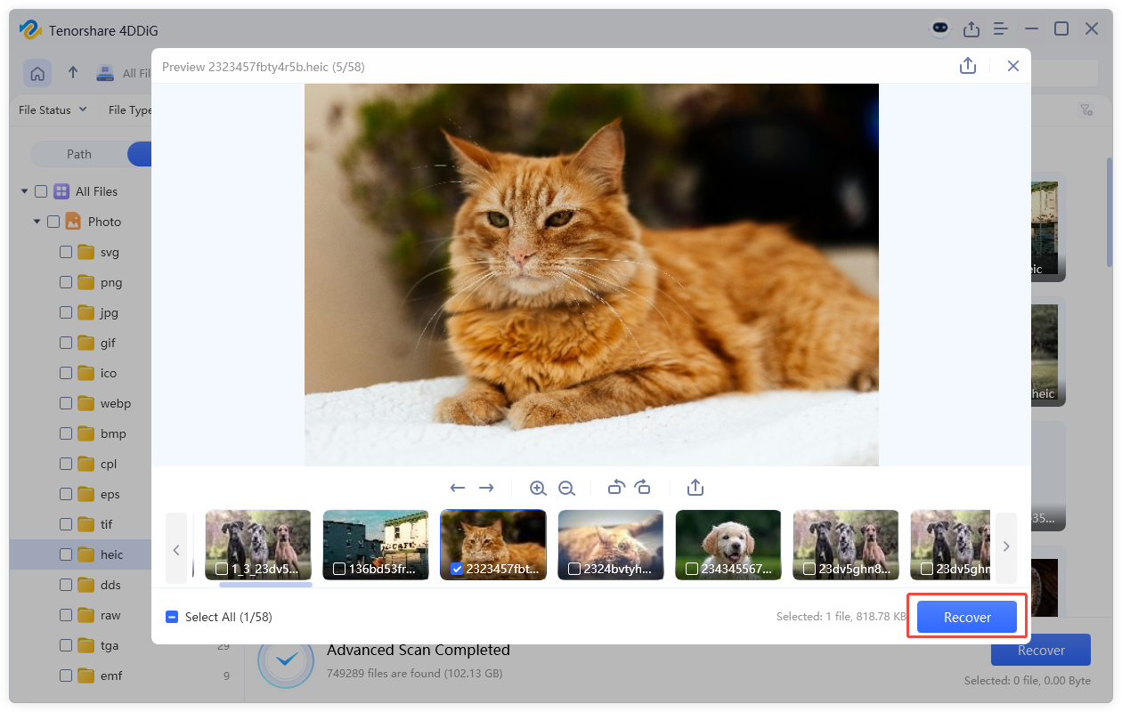Go to previous image with left arrow
Image resolution: width=1122 pixels, height=712 pixels.
tap(458, 488)
